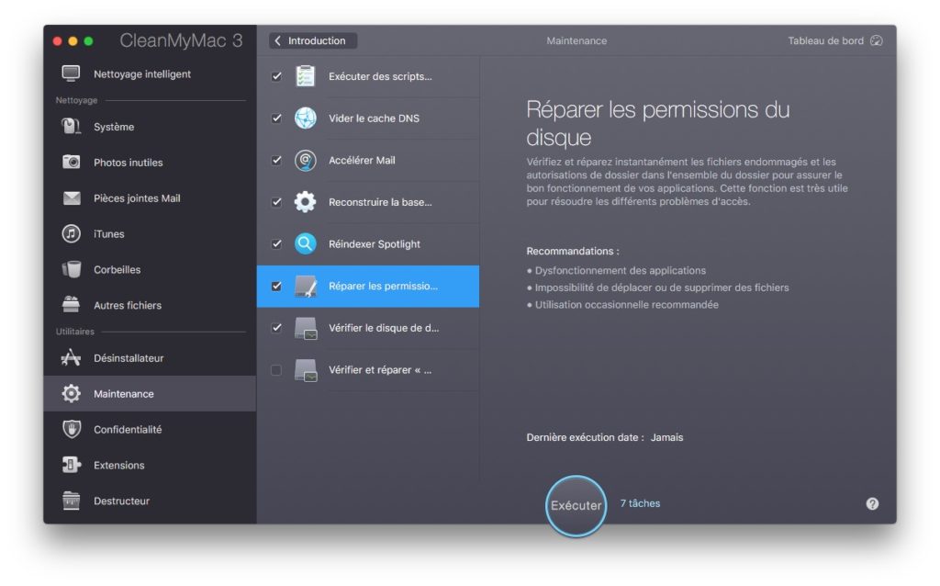Uncheck Réindexer Spotlight checkbox
The image size is (940, 586).
click(276, 244)
